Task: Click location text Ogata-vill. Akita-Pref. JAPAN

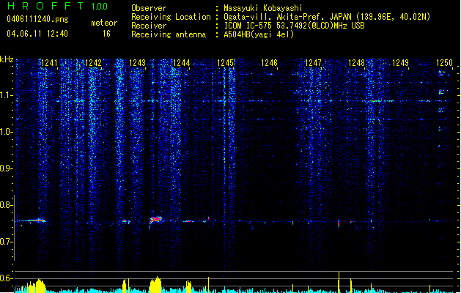Action: (x=287, y=17)
